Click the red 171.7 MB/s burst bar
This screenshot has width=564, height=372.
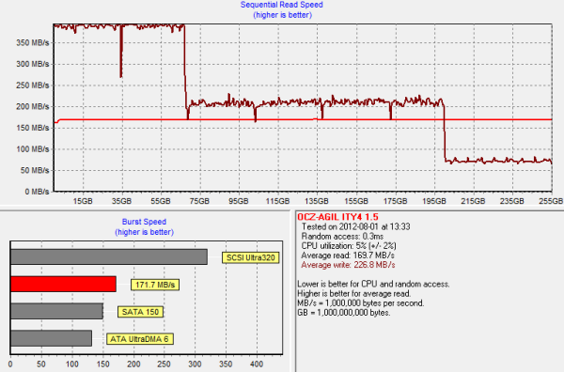coord(63,284)
